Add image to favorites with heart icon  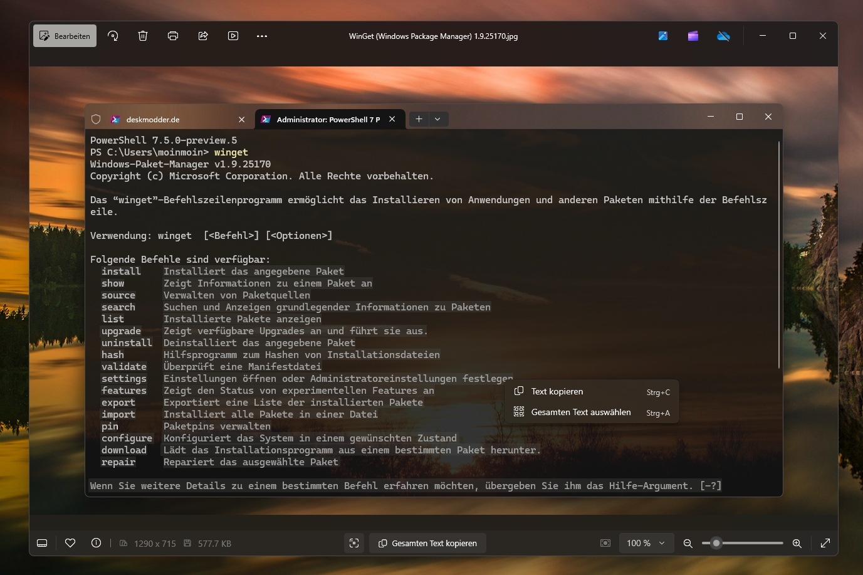(70, 543)
